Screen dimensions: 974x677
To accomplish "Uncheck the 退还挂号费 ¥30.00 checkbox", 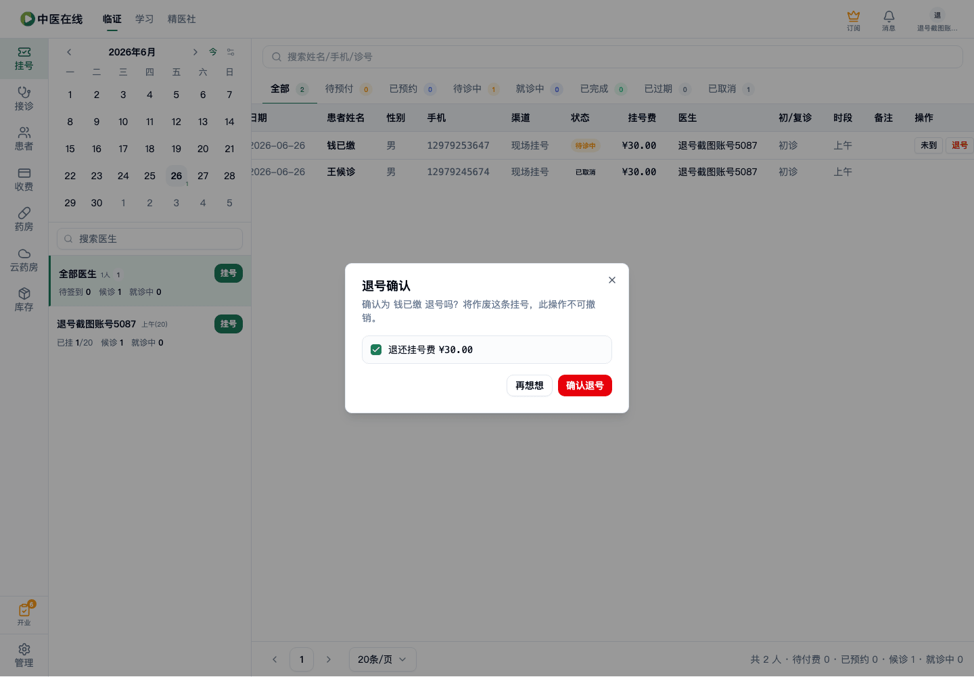I will pyautogui.click(x=376, y=350).
